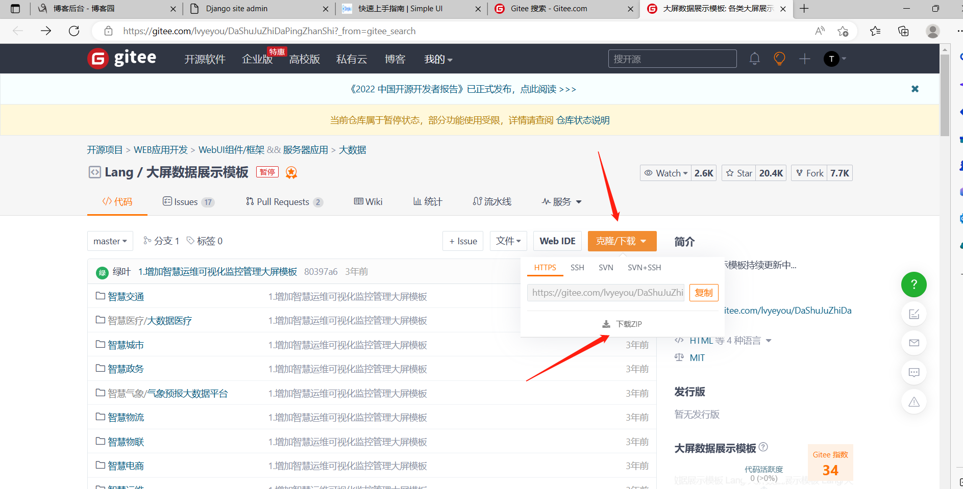The height and width of the screenshot is (489, 963).
Task: Add this page to favorites star icon
Action: pos(843,31)
